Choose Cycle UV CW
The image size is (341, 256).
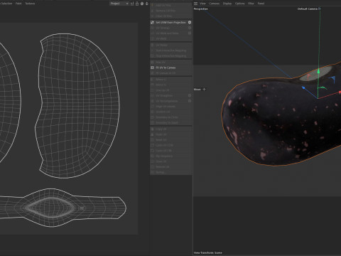pos(170,151)
